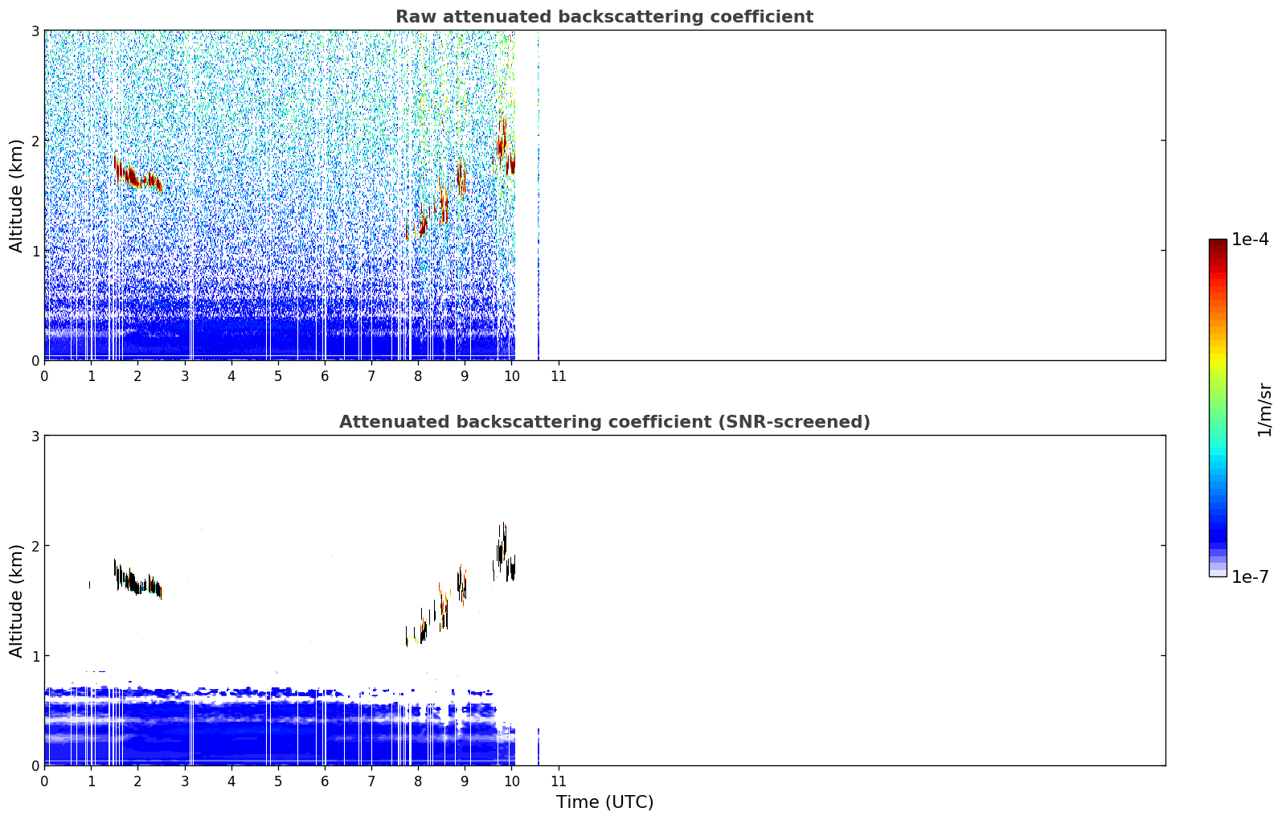Click the 1/m/sr colorbar unit label
This screenshot has width=1282, height=820.
1265,409
